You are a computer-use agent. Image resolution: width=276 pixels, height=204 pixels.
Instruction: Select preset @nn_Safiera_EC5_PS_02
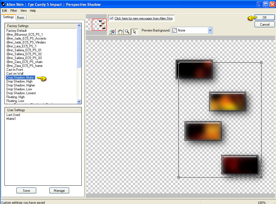24,54
